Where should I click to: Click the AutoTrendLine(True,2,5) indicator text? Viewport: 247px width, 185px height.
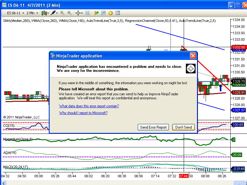point(197,21)
